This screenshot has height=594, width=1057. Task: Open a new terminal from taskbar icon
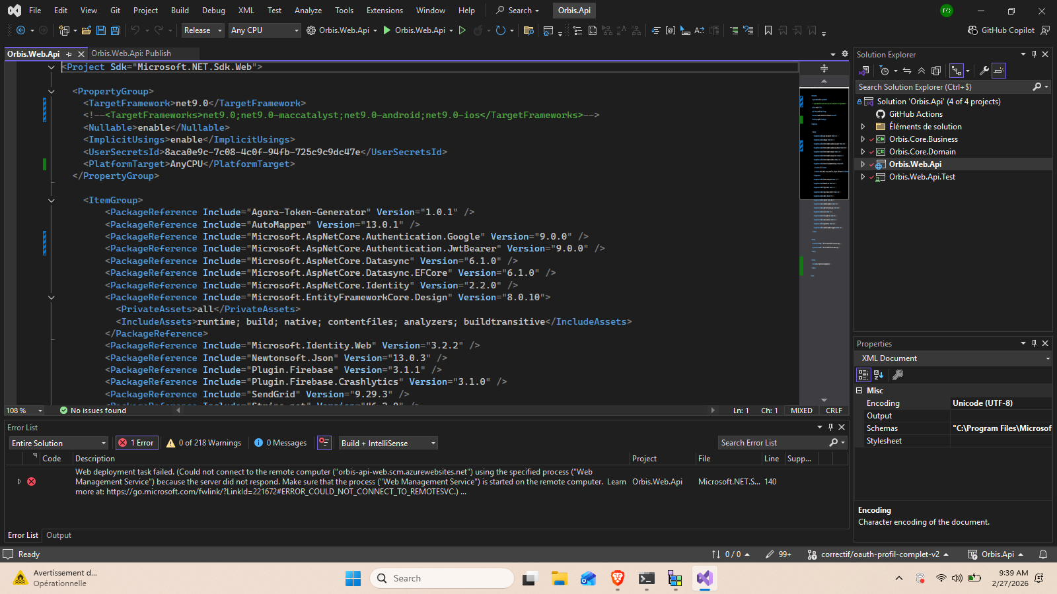pyautogui.click(x=646, y=578)
